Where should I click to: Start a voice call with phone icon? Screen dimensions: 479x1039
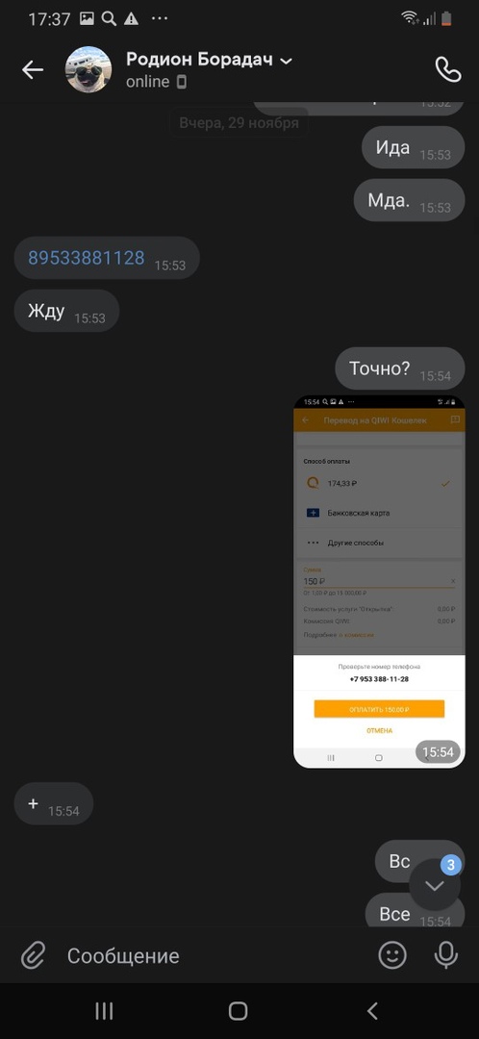447,69
